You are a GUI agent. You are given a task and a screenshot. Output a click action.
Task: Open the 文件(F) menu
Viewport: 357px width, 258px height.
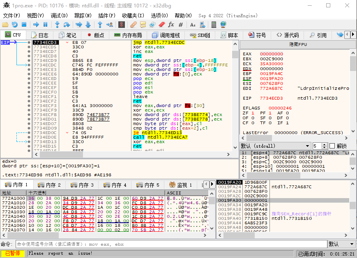coord(12,16)
